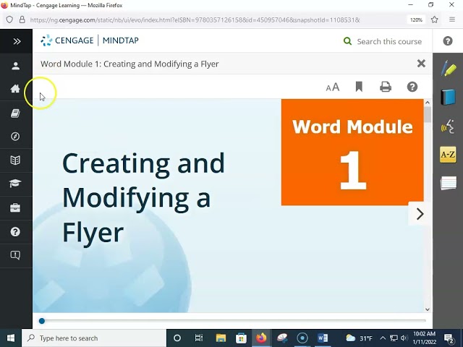Click the page progress slider handle
Viewport: 463px width, 347px height.
coord(42,321)
